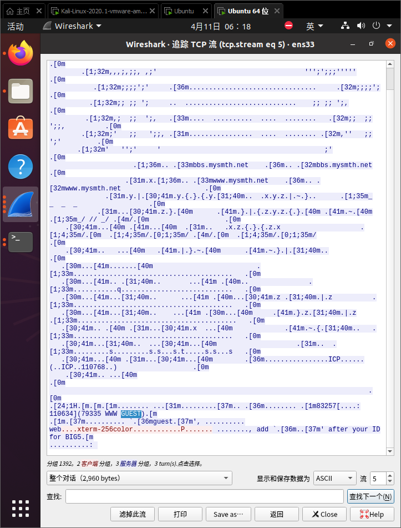Open the Help icon in dock
The image size is (401, 528).
click(21, 167)
